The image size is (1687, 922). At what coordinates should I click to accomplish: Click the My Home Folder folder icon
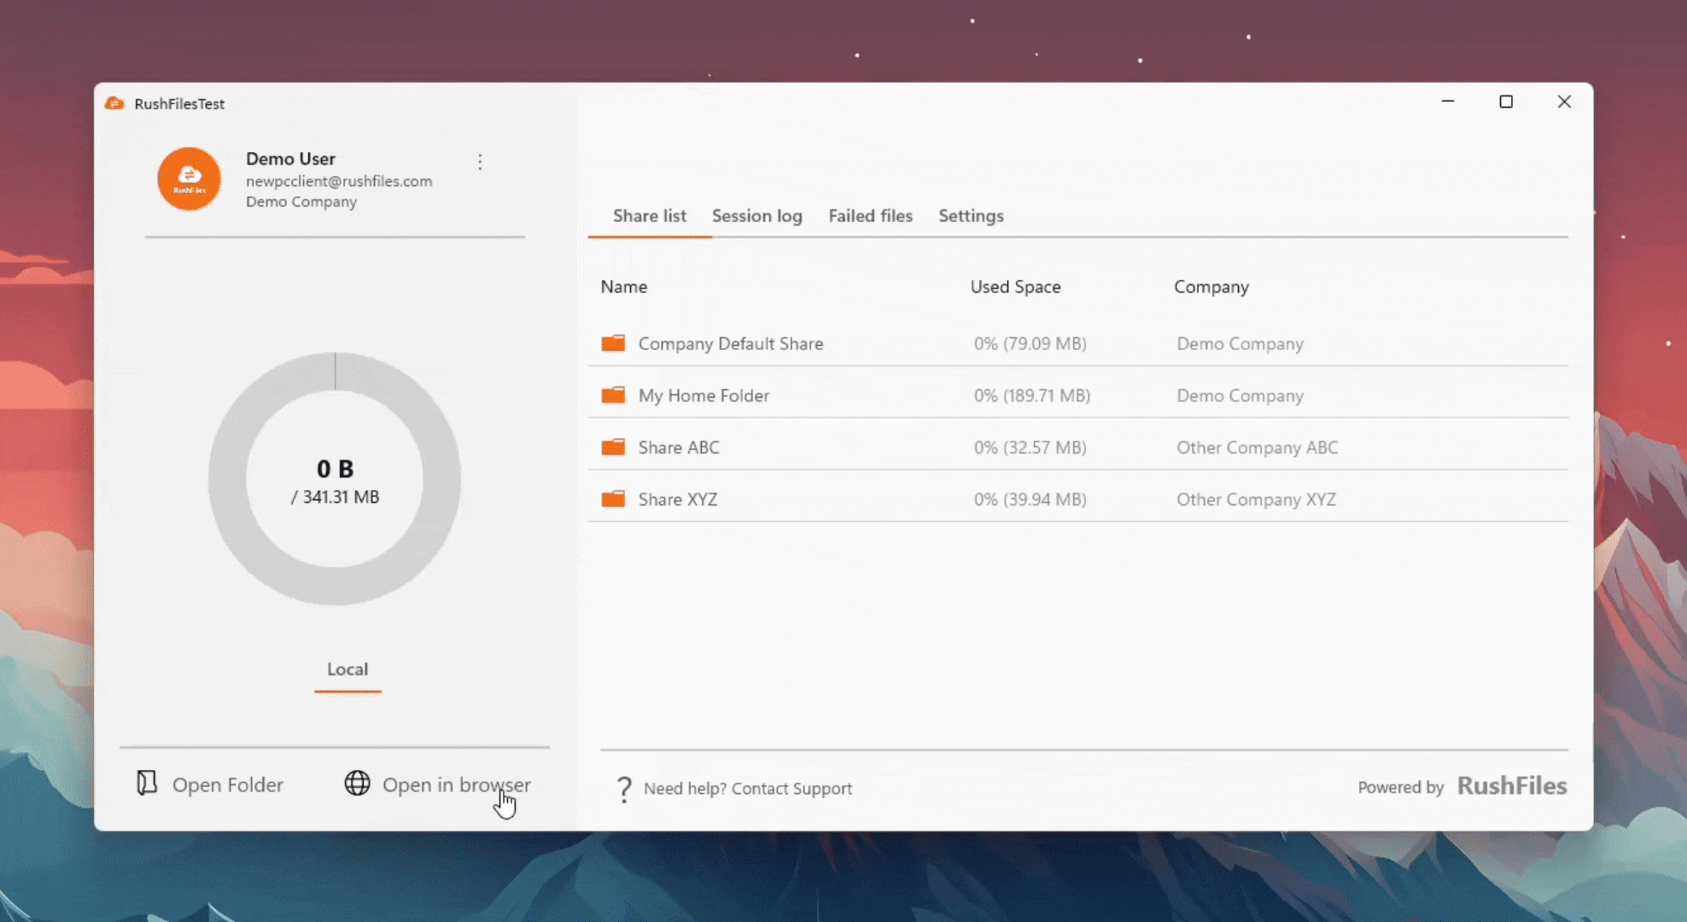(x=613, y=395)
